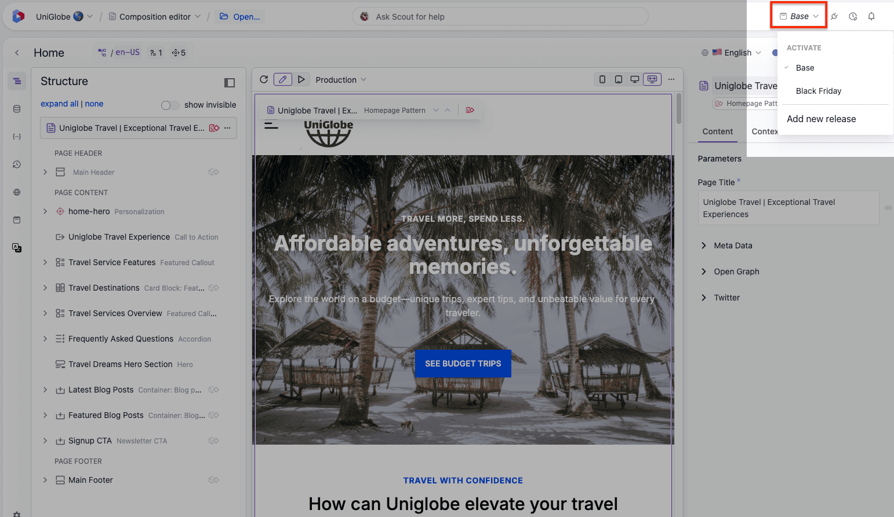Switch to the Content tab
The image size is (894, 517).
coord(718,131)
